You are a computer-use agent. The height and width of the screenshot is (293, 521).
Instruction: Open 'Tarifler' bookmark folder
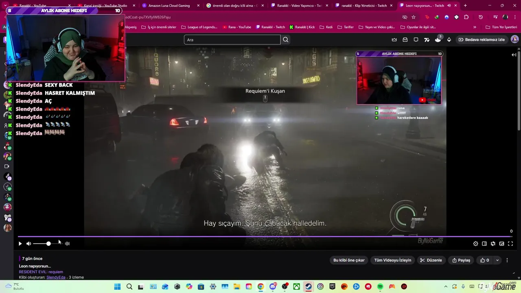click(345, 27)
